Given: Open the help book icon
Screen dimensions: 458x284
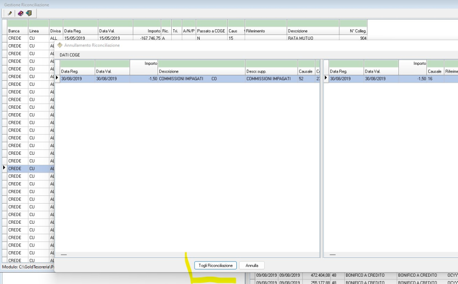Looking at the screenshot, I should click(21, 13).
